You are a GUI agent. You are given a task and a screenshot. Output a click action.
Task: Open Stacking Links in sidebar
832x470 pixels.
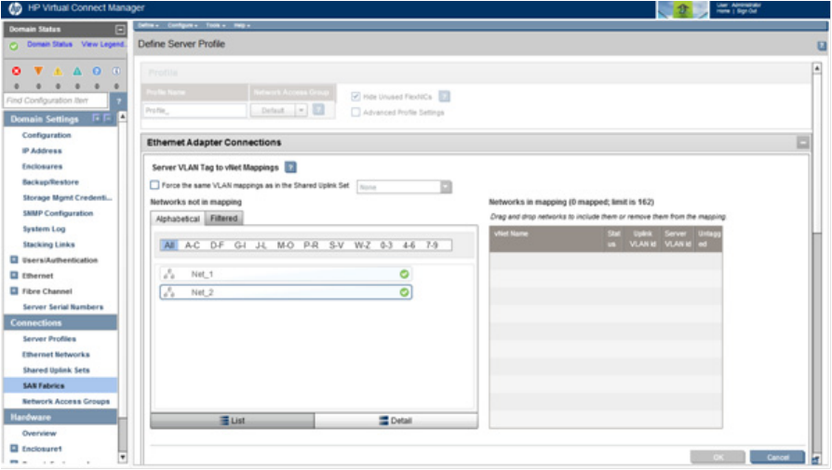[x=48, y=245]
